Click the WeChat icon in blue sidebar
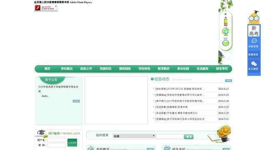 (254, 64)
